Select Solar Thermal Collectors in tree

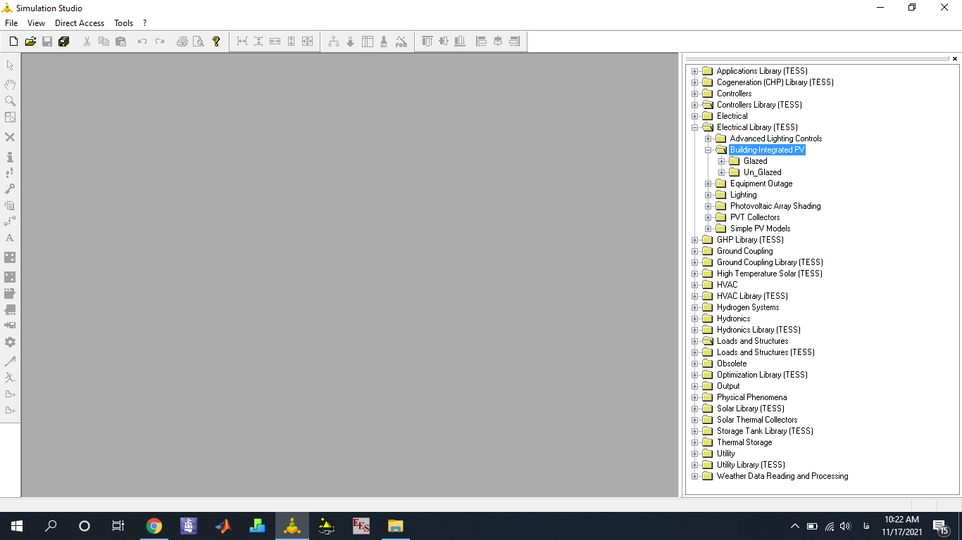pos(757,420)
